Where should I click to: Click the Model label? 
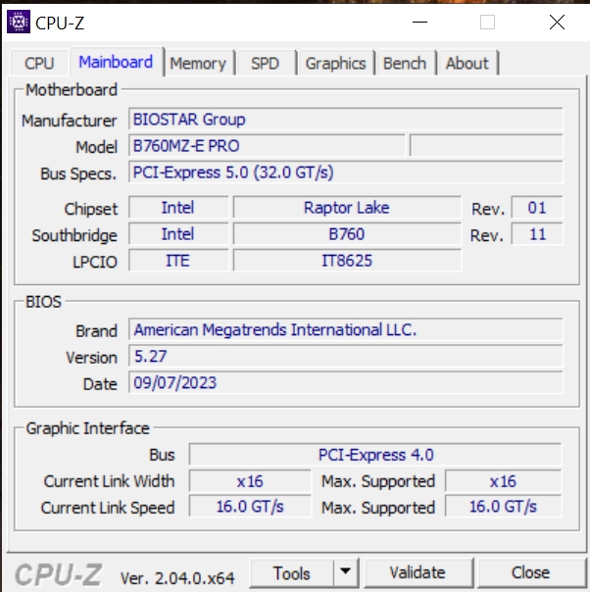[97, 147]
